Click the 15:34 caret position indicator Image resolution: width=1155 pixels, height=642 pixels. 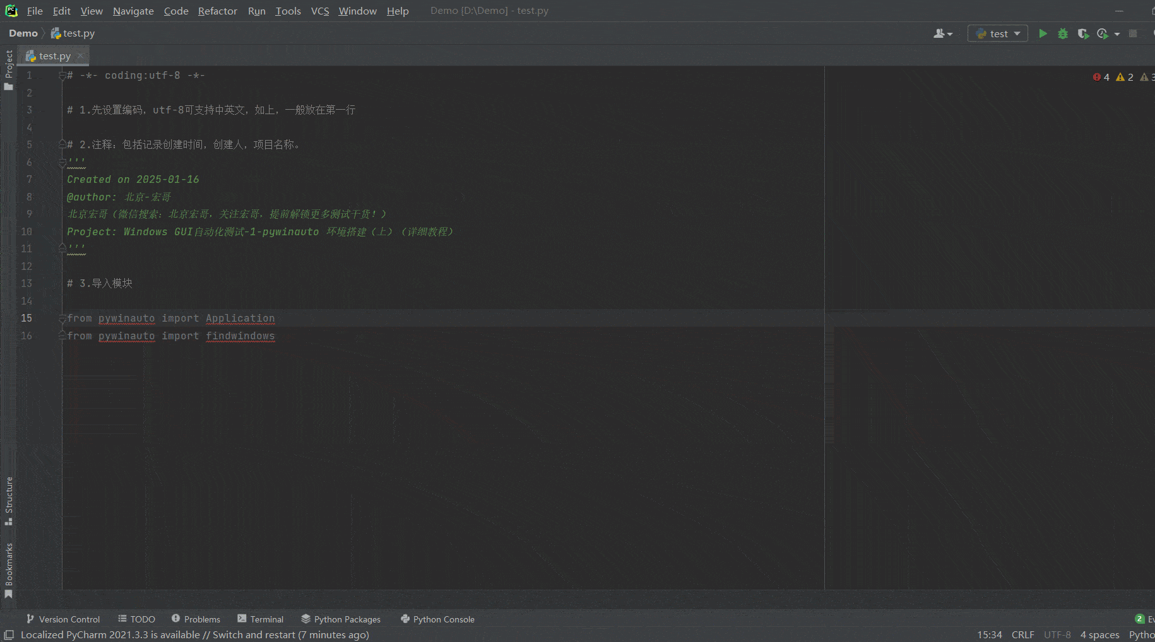990,635
